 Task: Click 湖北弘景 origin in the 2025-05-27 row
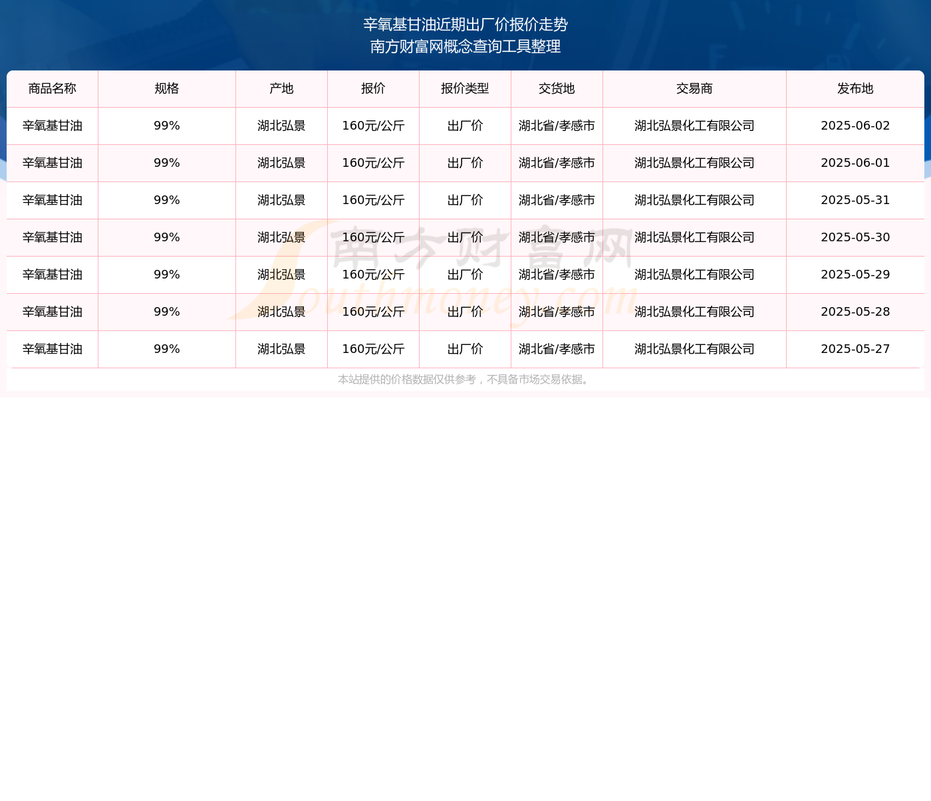pyautogui.click(x=281, y=350)
